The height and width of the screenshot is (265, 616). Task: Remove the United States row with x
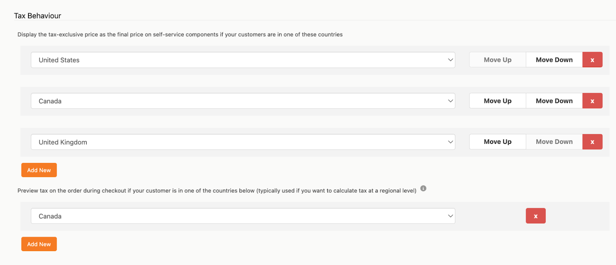592,60
